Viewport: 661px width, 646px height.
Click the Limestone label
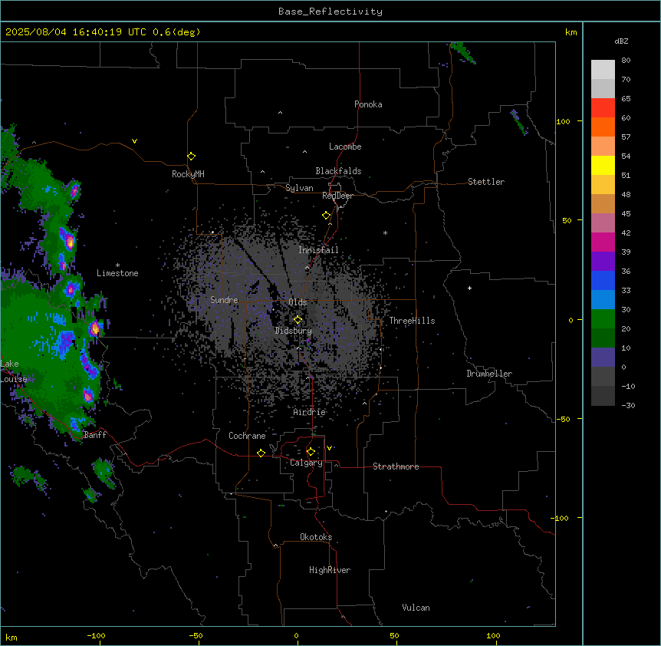(117, 273)
